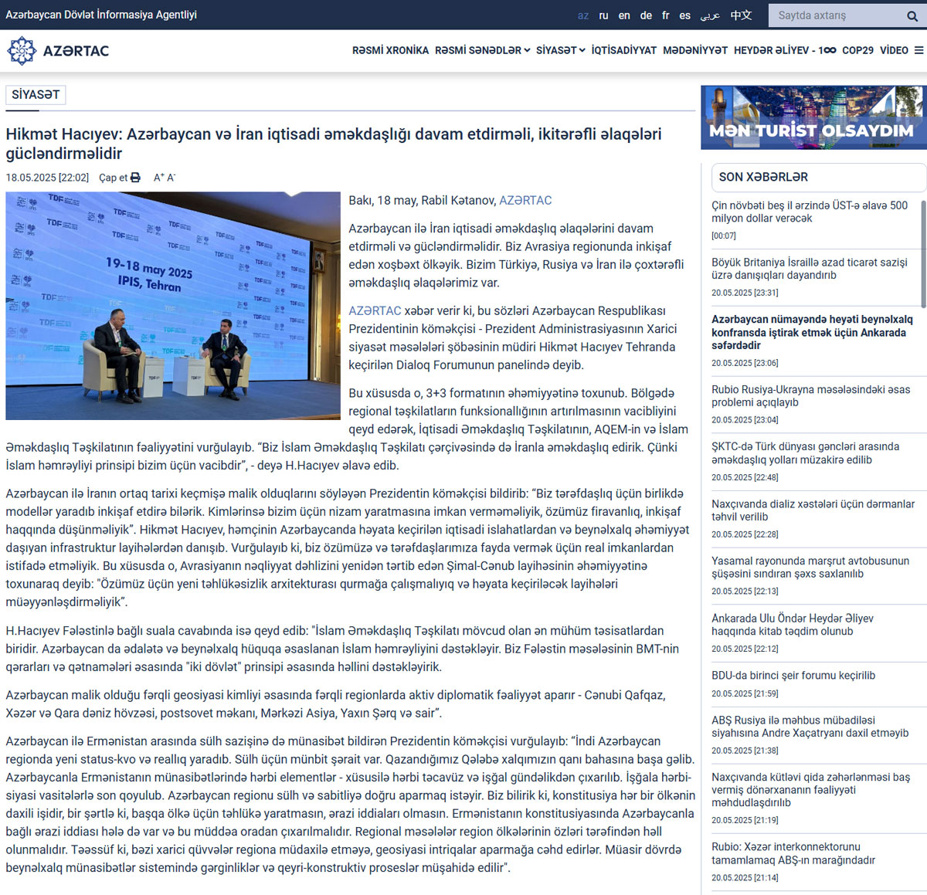Open ABŞ Rusiya məhbus mübadiləsi news
Screen dimensions: 927x895
tap(810, 727)
